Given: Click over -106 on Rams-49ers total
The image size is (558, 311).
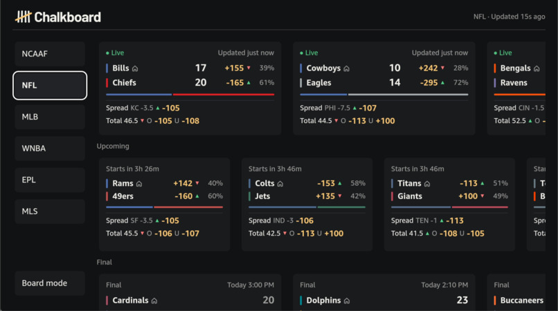Looking at the screenshot, I should click(163, 234).
